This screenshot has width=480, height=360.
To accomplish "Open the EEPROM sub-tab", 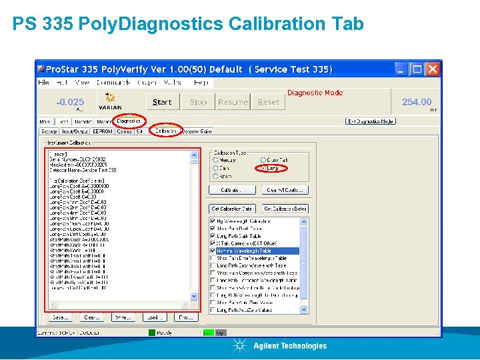I will click(x=102, y=131).
